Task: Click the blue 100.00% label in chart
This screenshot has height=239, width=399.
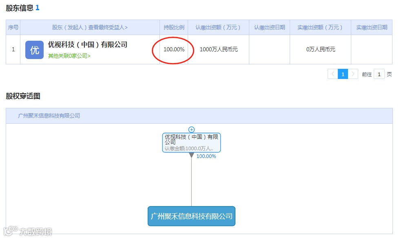Action: (206, 156)
